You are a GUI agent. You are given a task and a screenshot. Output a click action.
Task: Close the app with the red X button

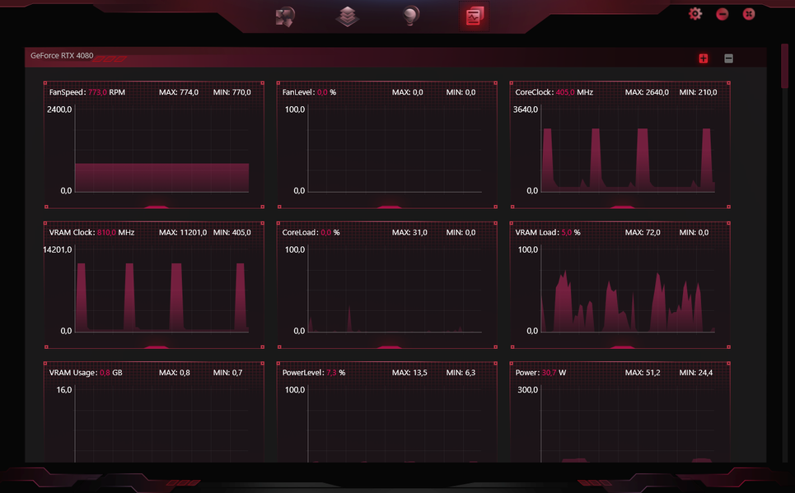tap(748, 14)
